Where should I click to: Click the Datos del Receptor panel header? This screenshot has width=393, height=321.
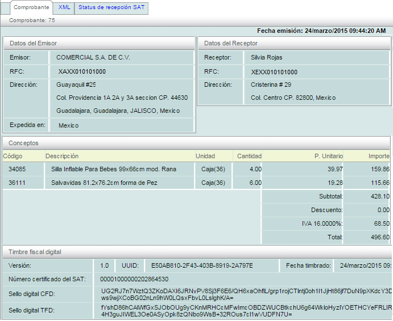(293, 43)
